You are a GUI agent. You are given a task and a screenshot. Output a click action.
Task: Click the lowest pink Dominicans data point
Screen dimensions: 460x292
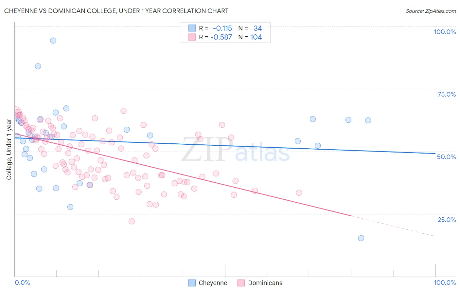click(132, 221)
